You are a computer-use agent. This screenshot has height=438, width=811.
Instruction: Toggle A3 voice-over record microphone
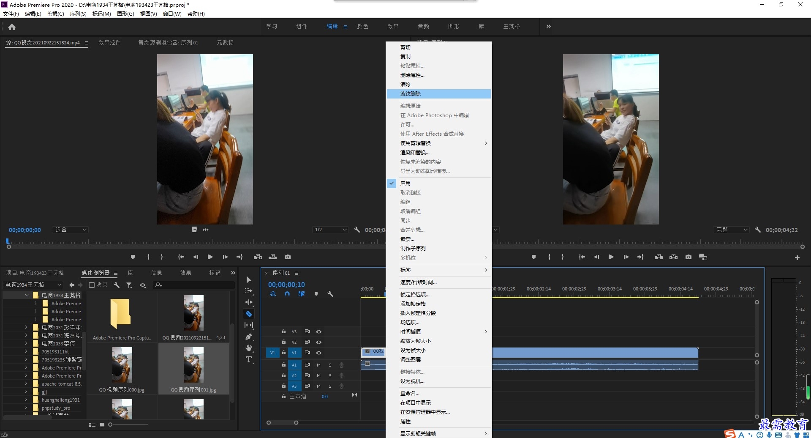coord(341,386)
